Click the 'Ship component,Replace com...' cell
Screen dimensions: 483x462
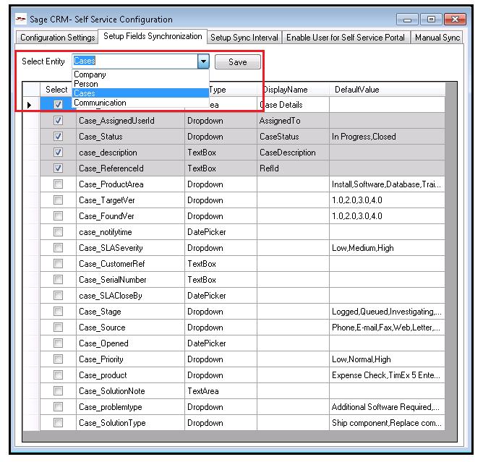(388, 423)
